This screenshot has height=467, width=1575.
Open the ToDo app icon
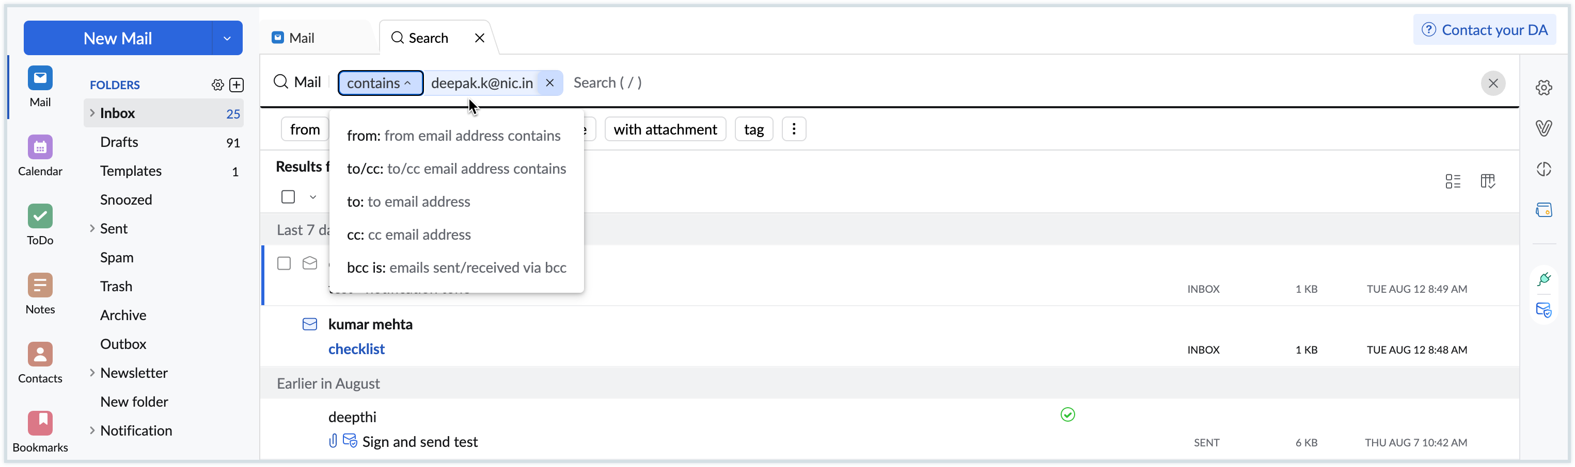point(40,224)
